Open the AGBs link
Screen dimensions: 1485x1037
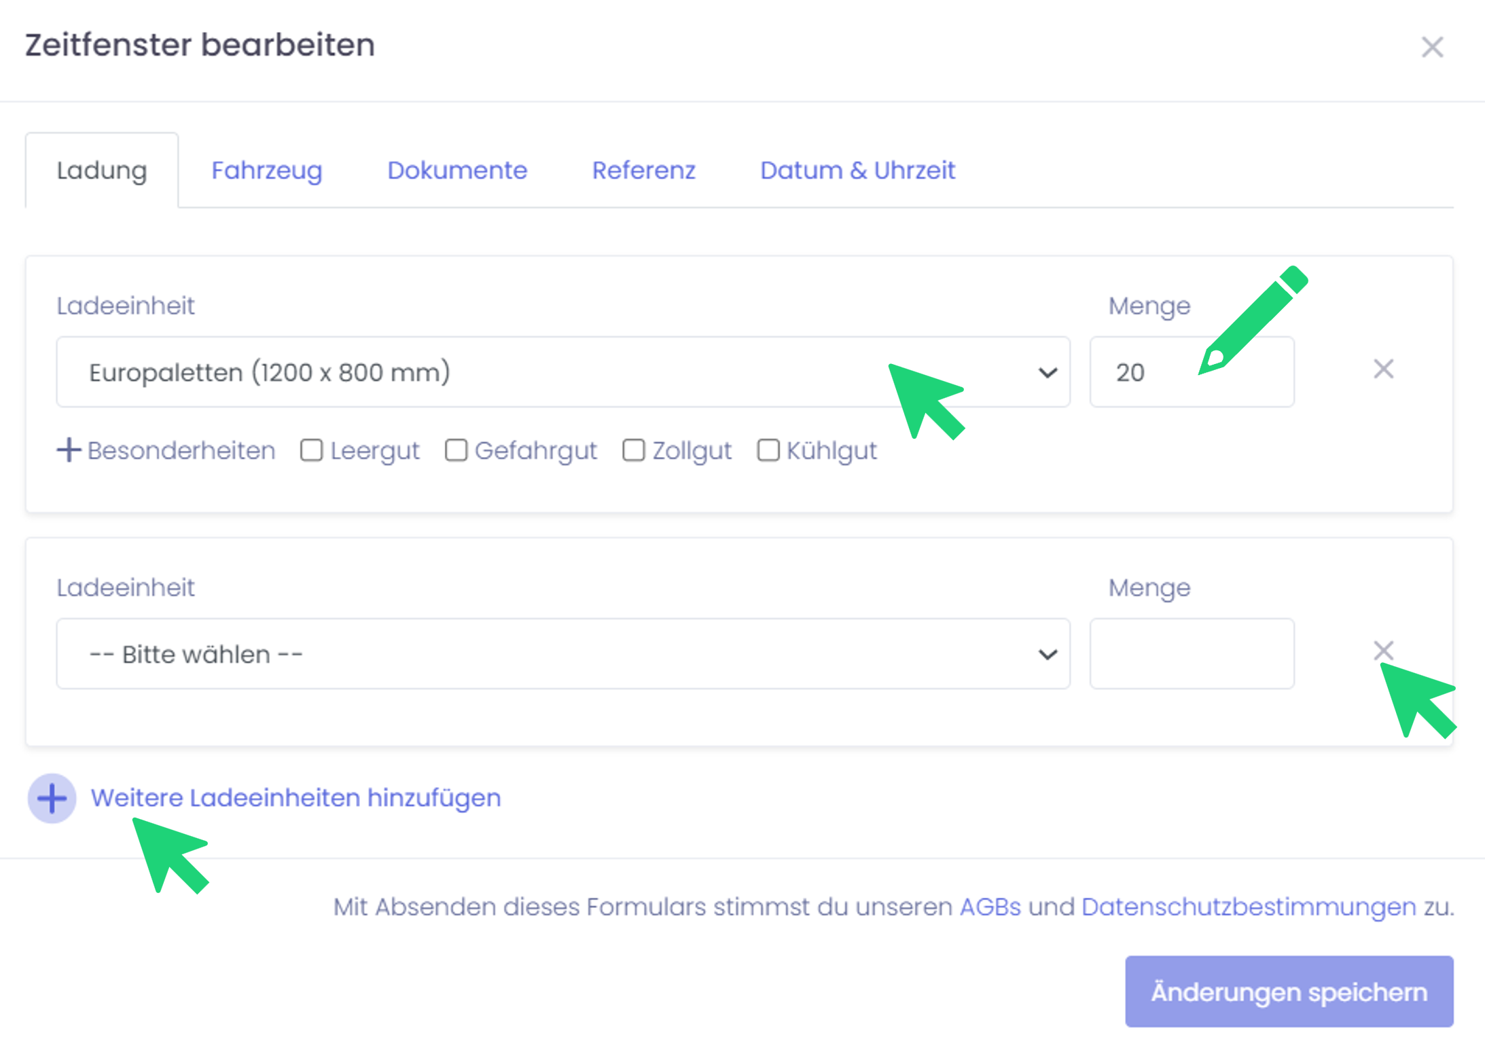990,907
